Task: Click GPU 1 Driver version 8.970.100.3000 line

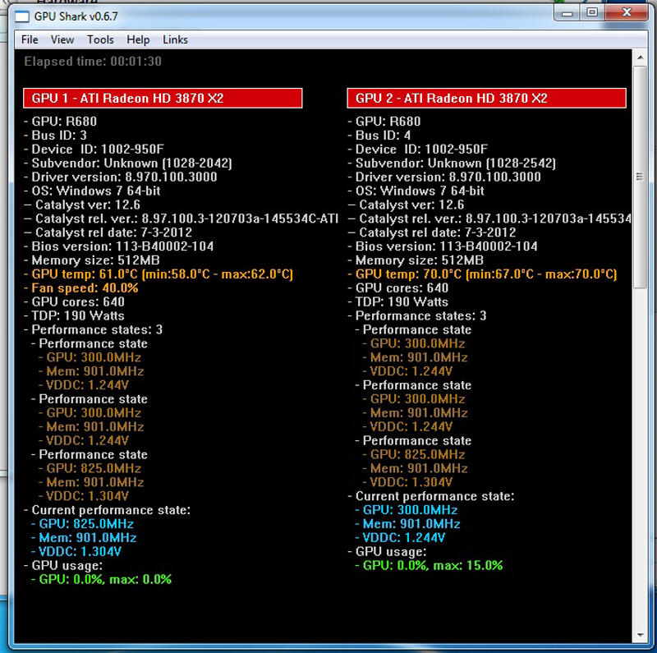Action: [x=121, y=177]
